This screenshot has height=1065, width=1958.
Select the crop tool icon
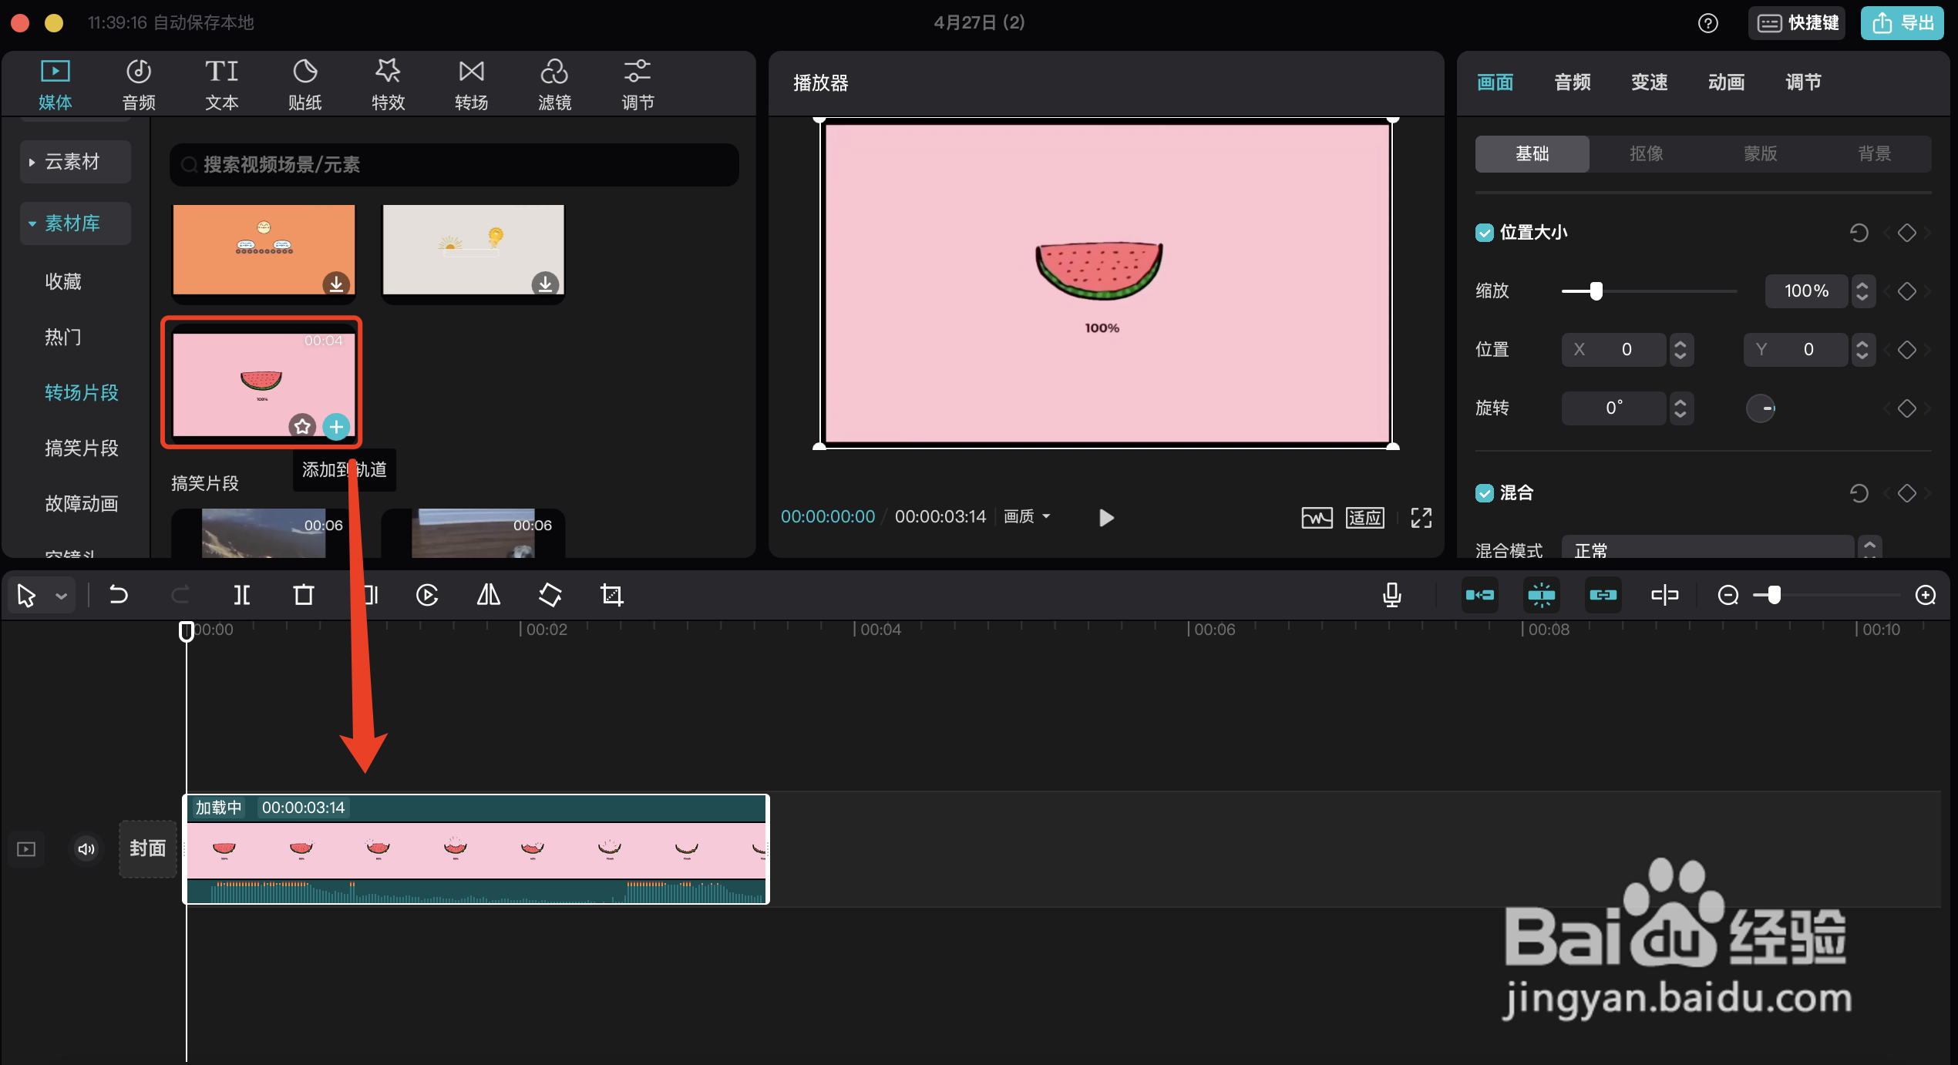pos(611,594)
